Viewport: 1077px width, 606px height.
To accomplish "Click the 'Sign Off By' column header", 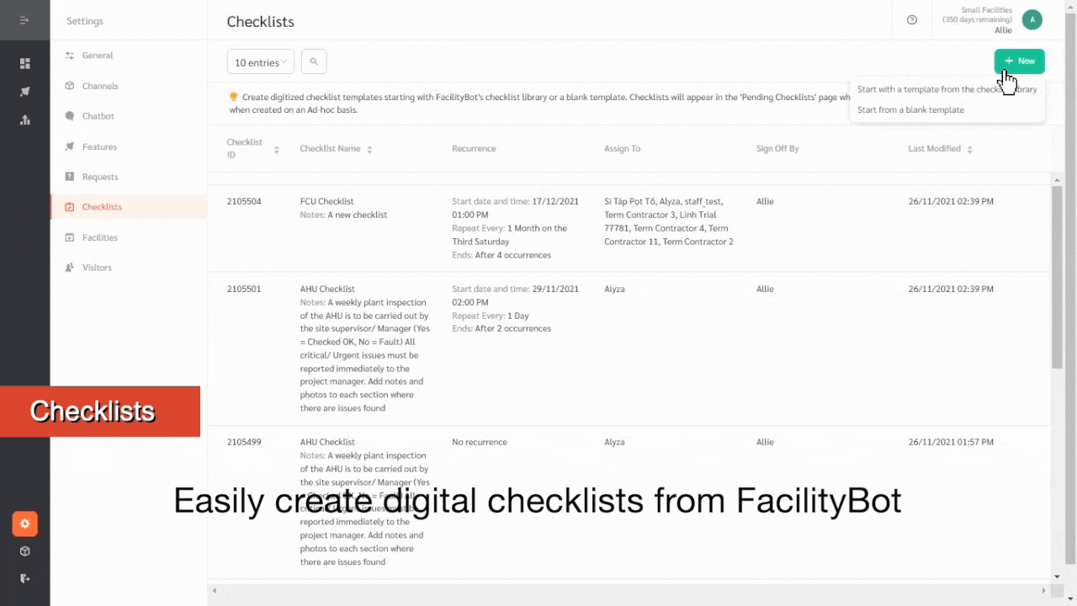I will (777, 149).
